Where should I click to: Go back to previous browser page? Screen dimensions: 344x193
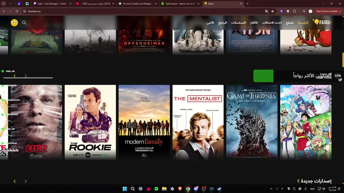[x=4, y=11]
